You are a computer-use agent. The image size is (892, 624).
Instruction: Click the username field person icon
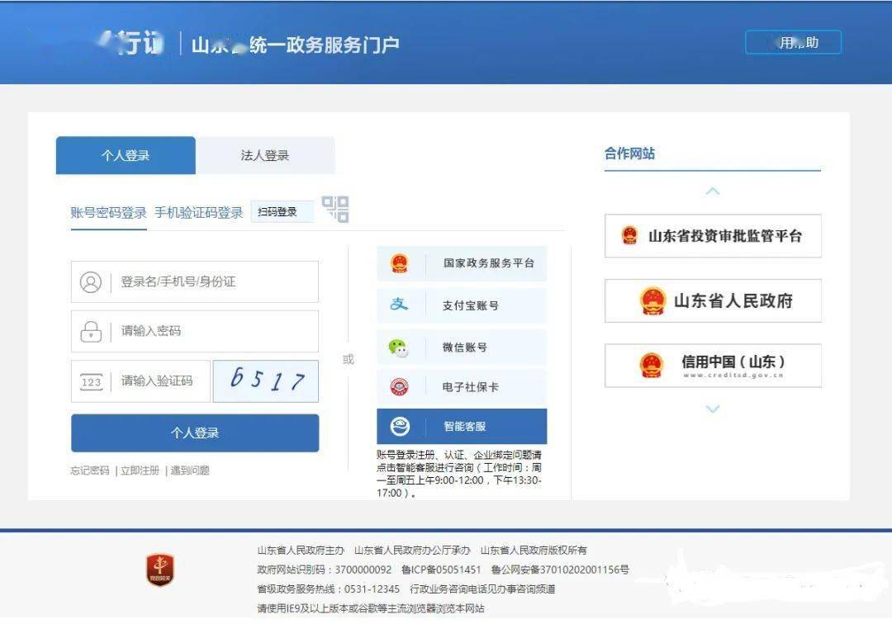[x=93, y=281]
